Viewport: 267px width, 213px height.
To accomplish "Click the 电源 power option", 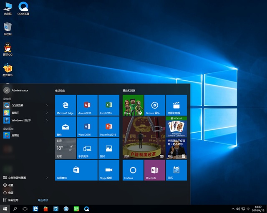I will coord(11,193).
